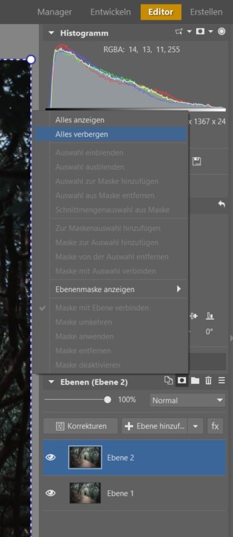The image size is (233, 537).
Task: Click histogram camera mode icon
Action: click(x=200, y=31)
